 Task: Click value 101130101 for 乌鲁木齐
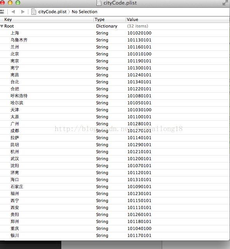[140, 40]
